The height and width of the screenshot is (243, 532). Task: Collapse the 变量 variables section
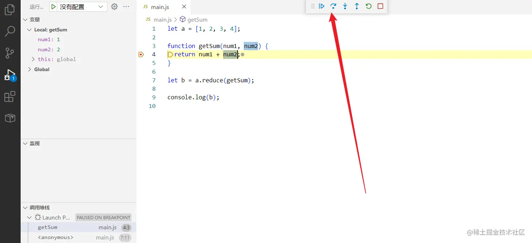coord(25,19)
